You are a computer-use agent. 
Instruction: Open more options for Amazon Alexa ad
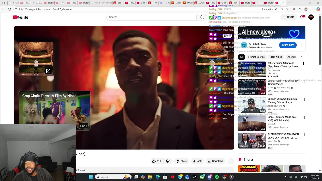[x=301, y=45]
